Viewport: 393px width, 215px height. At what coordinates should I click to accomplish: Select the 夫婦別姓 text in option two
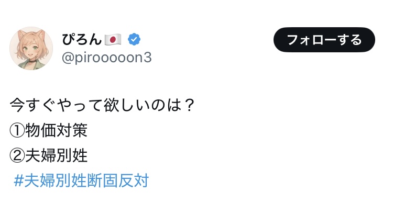56,155
